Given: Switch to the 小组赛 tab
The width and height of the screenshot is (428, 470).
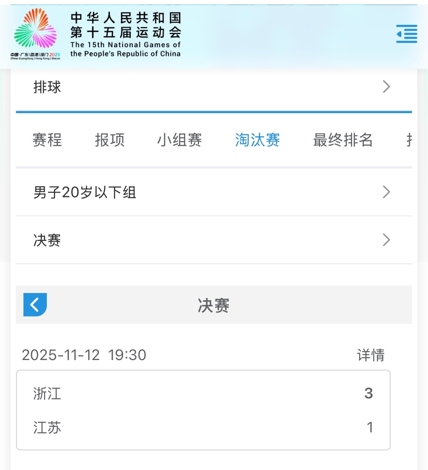Looking at the screenshot, I should 180,140.
